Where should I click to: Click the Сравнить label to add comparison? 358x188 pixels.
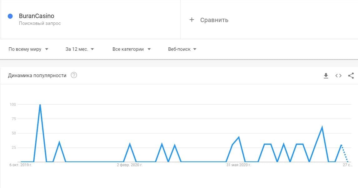214,20
